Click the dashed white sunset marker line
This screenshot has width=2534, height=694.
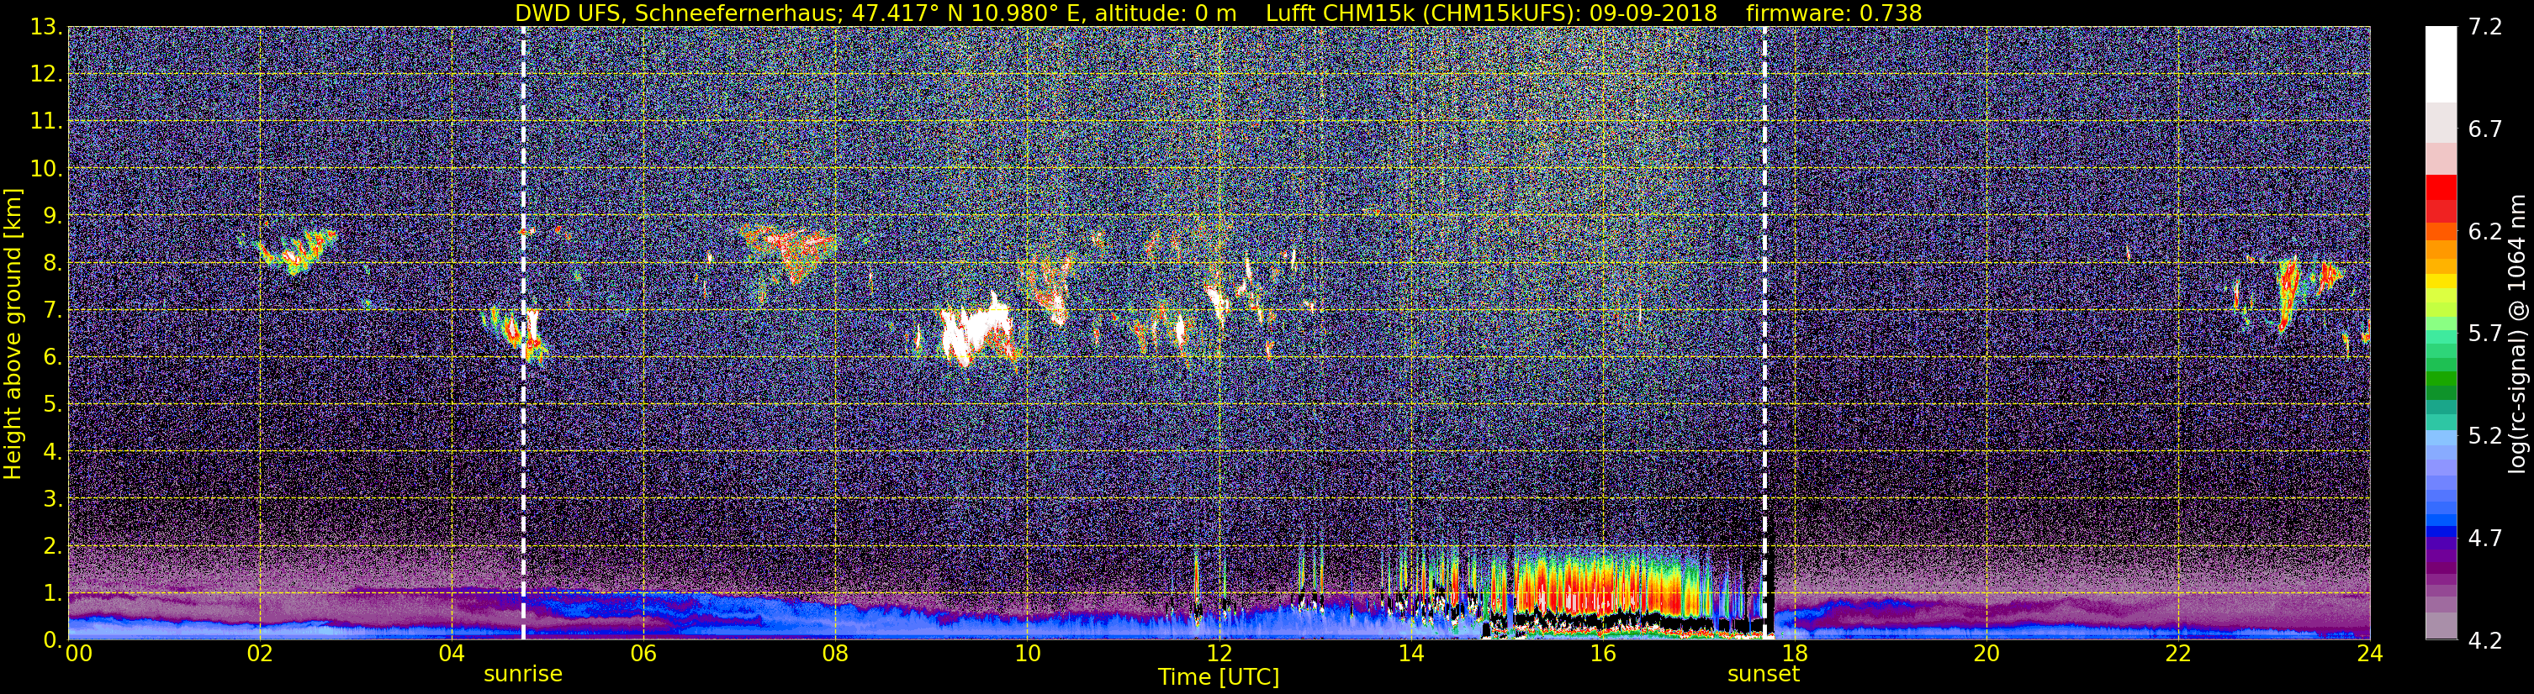click(x=1764, y=334)
